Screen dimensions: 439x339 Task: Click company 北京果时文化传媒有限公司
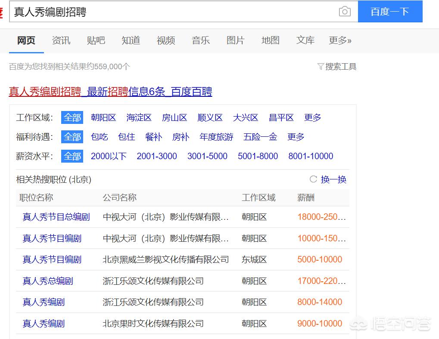click(153, 324)
